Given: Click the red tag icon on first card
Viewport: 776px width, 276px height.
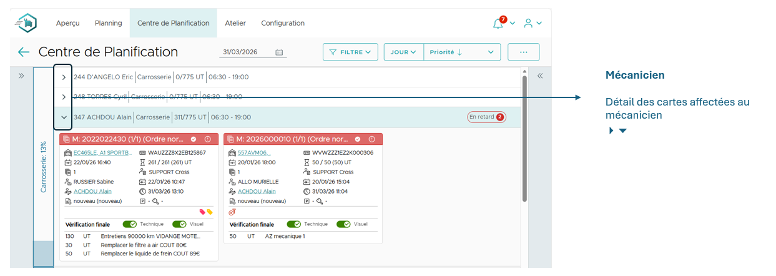Looking at the screenshot, I should (202, 212).
